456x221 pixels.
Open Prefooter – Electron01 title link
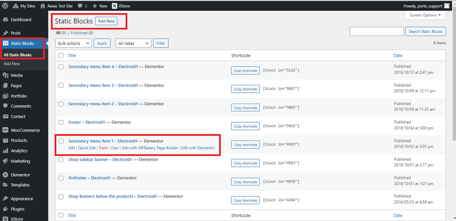[89, 178]
